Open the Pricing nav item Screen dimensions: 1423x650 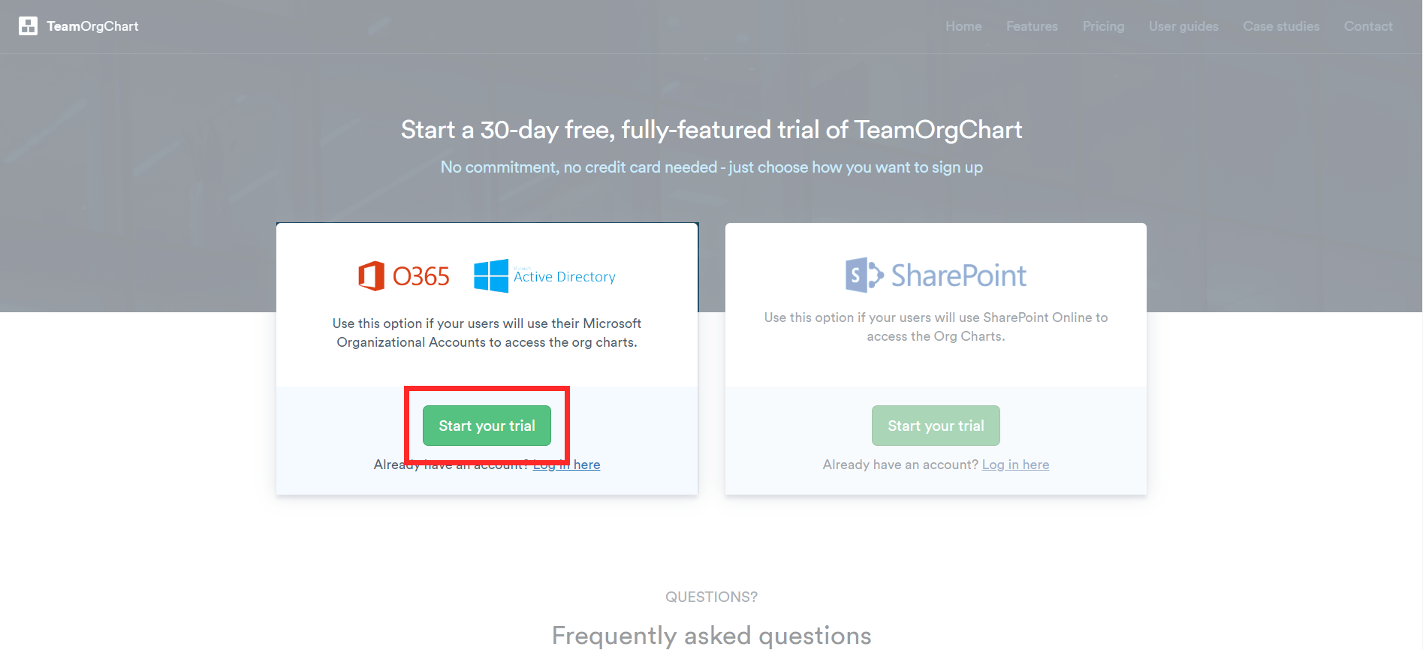(1103, 26)
